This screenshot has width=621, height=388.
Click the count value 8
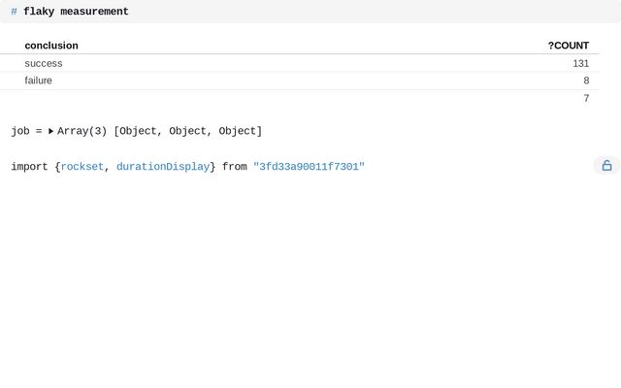click(586, 81)
